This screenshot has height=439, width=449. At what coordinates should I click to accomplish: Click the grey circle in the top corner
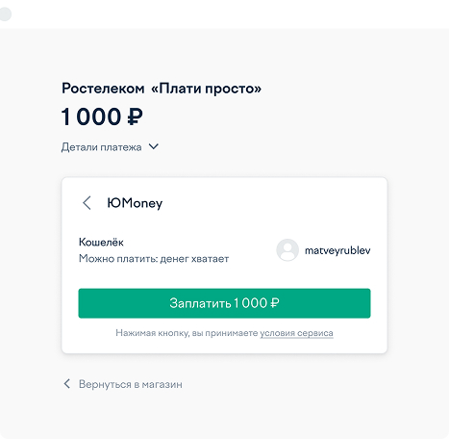pos(5,14)
